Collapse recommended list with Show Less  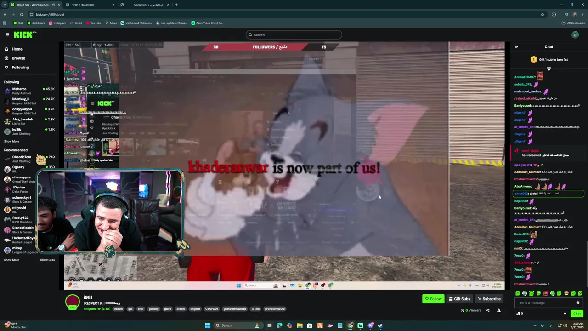[47, 260]
